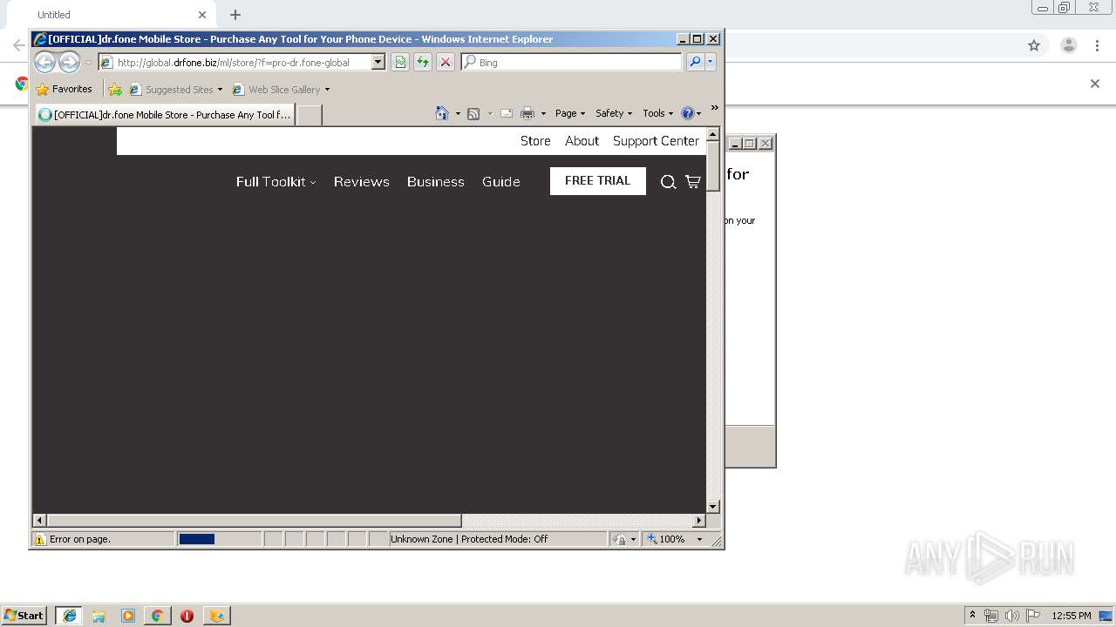
Task: Click horizontal scrollbar left arrow
Action: click(39, 520)
